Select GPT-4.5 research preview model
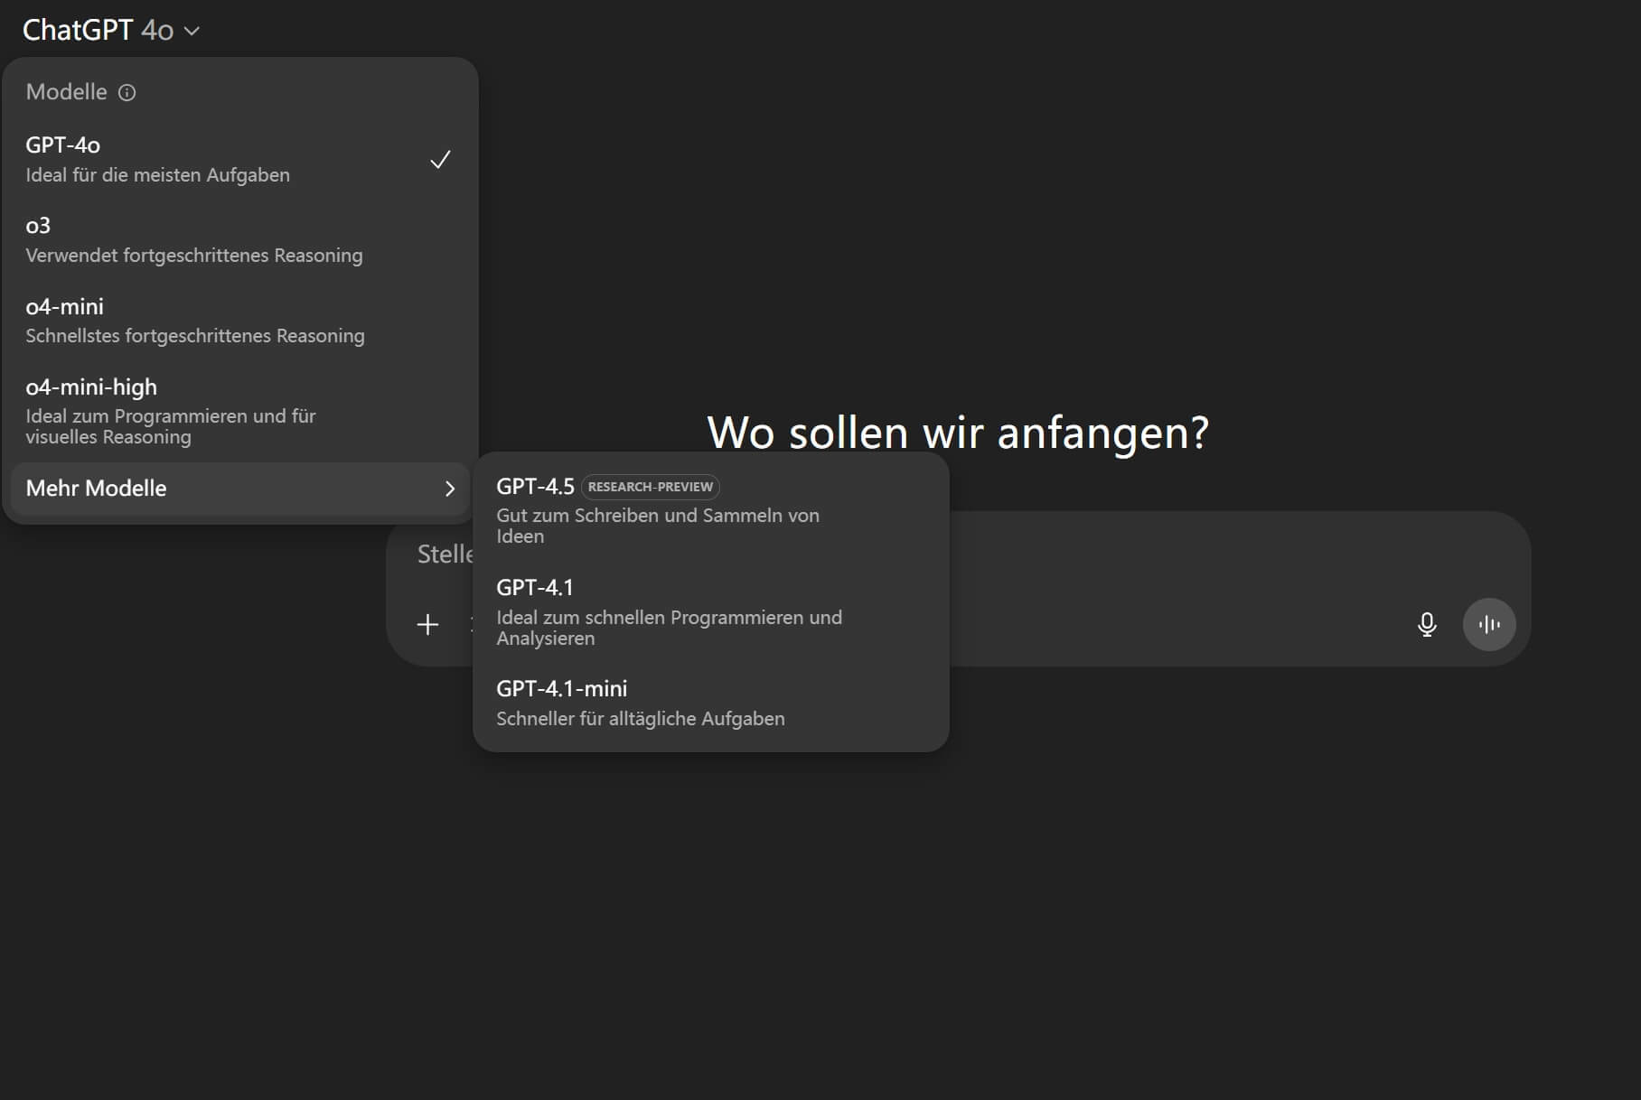 pos(710,509)
